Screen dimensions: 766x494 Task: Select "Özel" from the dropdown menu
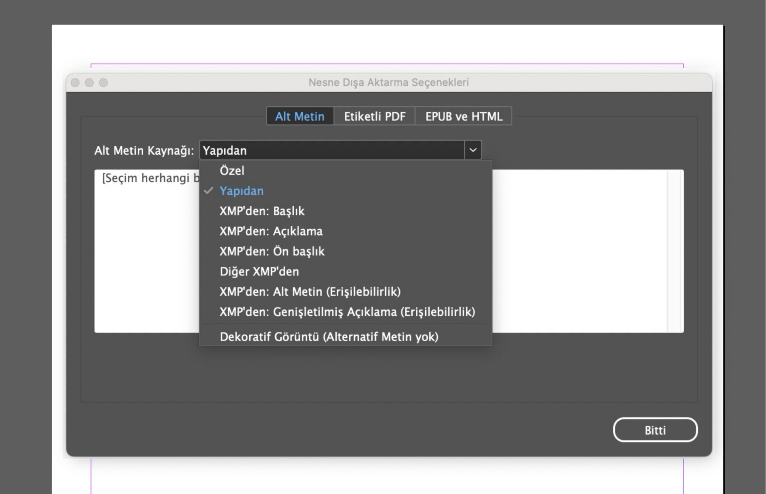[x=232, y=171]
